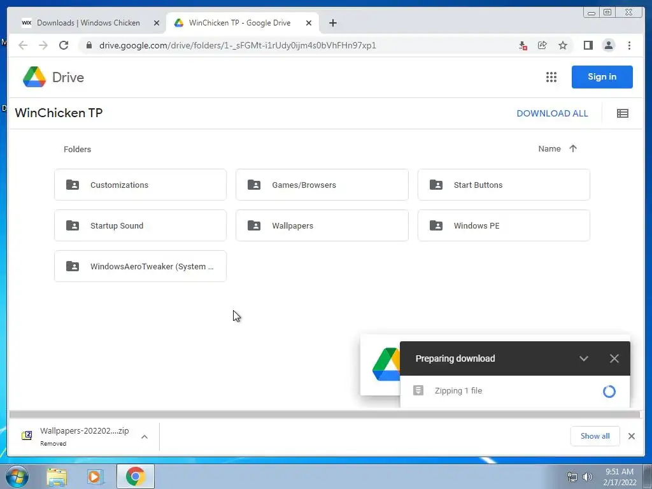
Task: Open the Windows PE folder
Action: coord(504,225)
